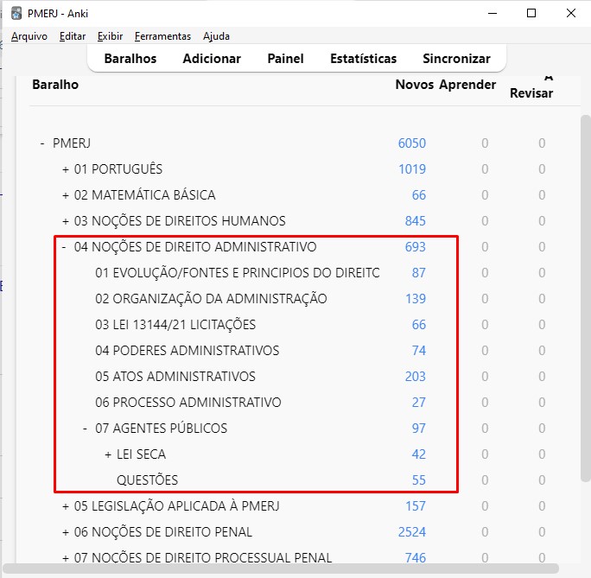
Task: Click the 157 new cards count
Action: [416, 506]
